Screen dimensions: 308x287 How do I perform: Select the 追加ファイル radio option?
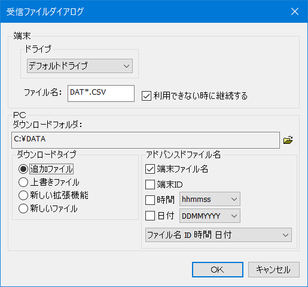click(x=23, y=169)
